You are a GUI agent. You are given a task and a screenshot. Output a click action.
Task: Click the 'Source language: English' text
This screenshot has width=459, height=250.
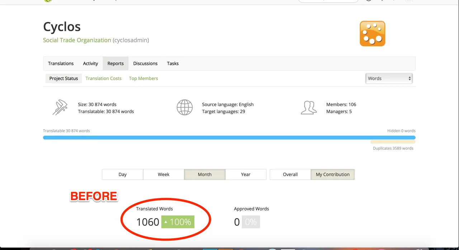click(228, 105)
